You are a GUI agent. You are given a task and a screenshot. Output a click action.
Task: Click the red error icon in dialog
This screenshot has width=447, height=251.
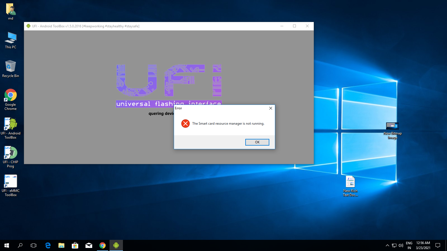[x=185, y=123]
